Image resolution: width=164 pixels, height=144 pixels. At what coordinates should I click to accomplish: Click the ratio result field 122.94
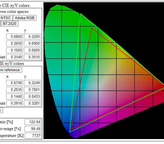tap(33, 122)
